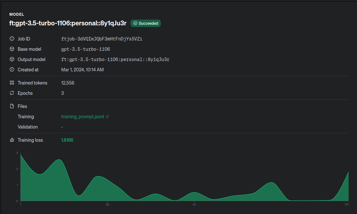This screenshot has width=357, height=214.
Task: Click the Succeeded status text
Action: pos(148,23)
